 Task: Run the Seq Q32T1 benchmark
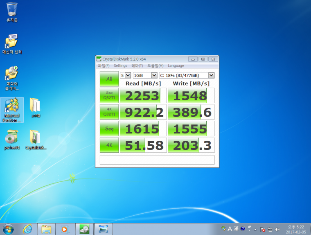pos(109,95)
